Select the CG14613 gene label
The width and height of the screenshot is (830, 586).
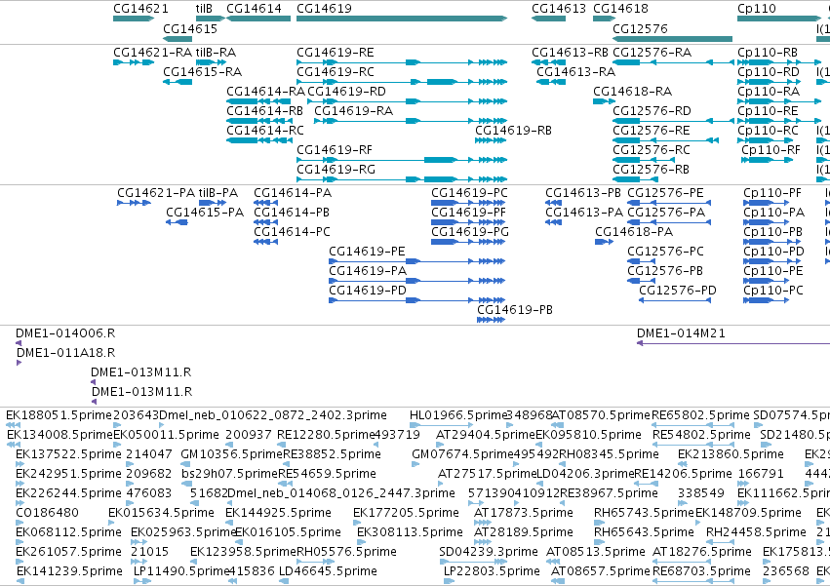pyautogui.click(x=559, y=9)
